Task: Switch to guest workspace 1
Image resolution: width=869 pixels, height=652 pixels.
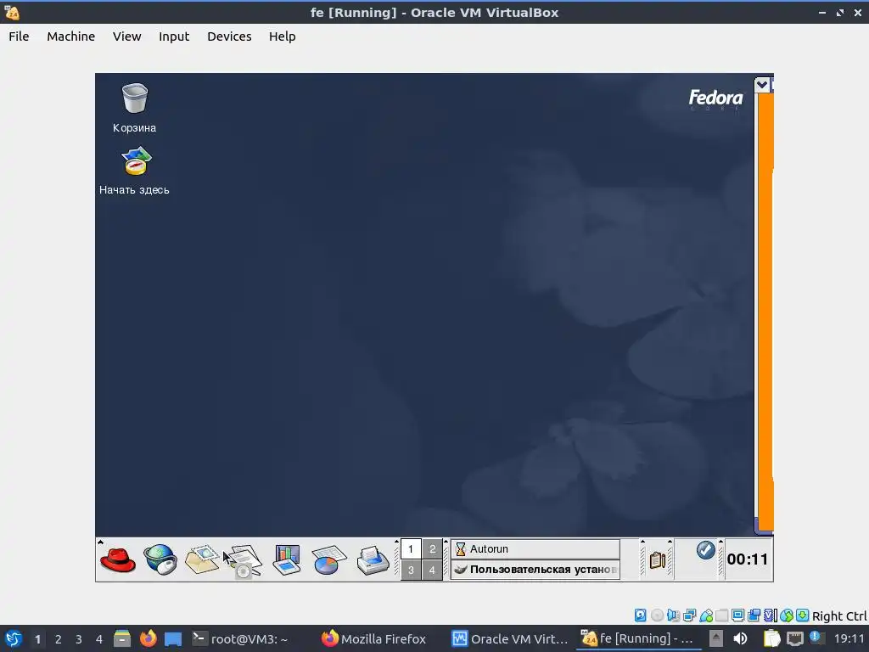Action: [411, 549]
